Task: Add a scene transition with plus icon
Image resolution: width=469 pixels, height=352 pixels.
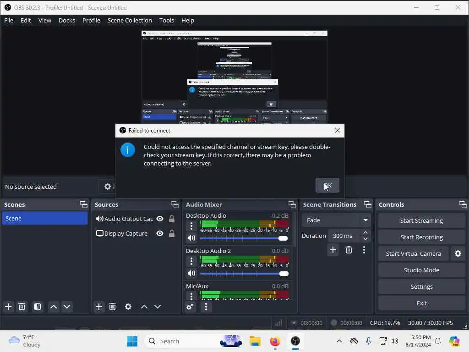Action: [x=333, y=250]
